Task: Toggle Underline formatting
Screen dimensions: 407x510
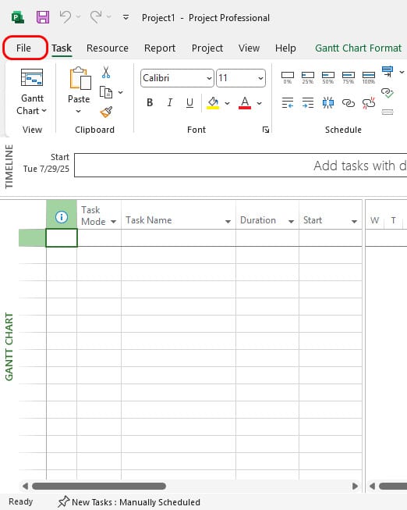Action: click(x=189, y=103)
